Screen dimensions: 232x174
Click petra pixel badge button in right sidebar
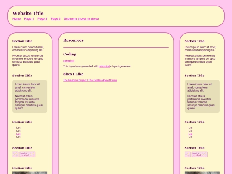pos(199,154)
